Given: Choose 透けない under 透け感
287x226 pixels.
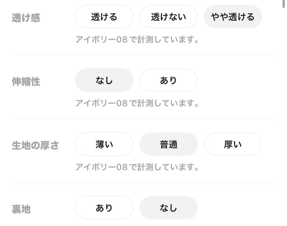Looking at the screenshot, I should [168, 16].
